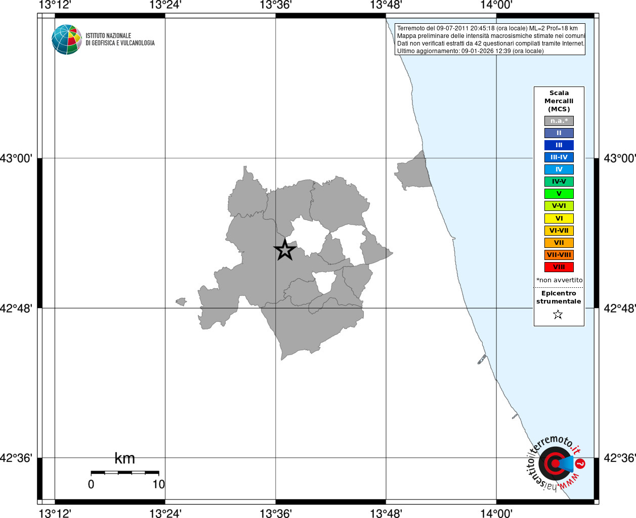
Task: Click the 'Terremoto del 09-07-2011' header line
Action: point(487,28)
